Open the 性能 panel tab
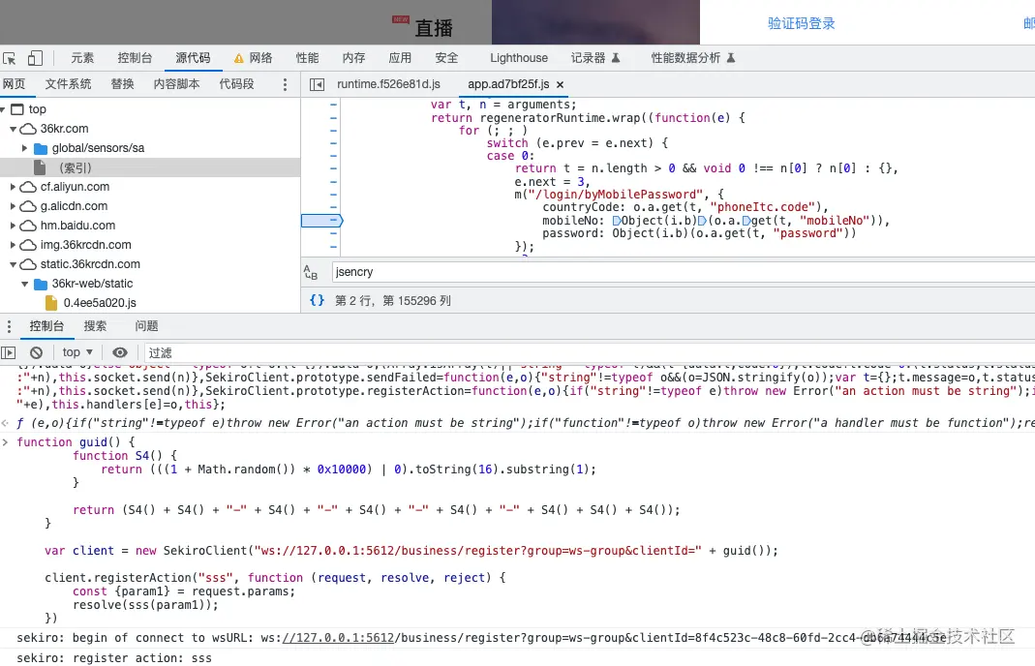 [x=307, y=58]
